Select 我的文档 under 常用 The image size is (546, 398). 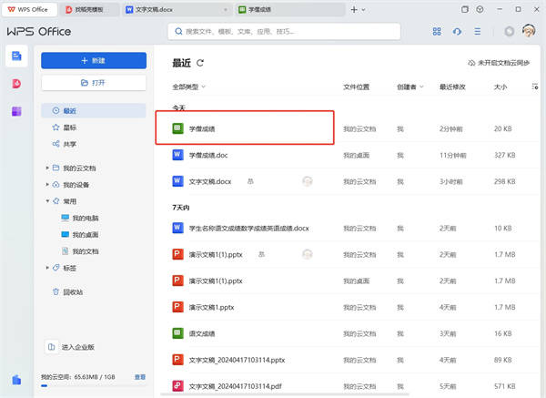[x=80, y=251]
